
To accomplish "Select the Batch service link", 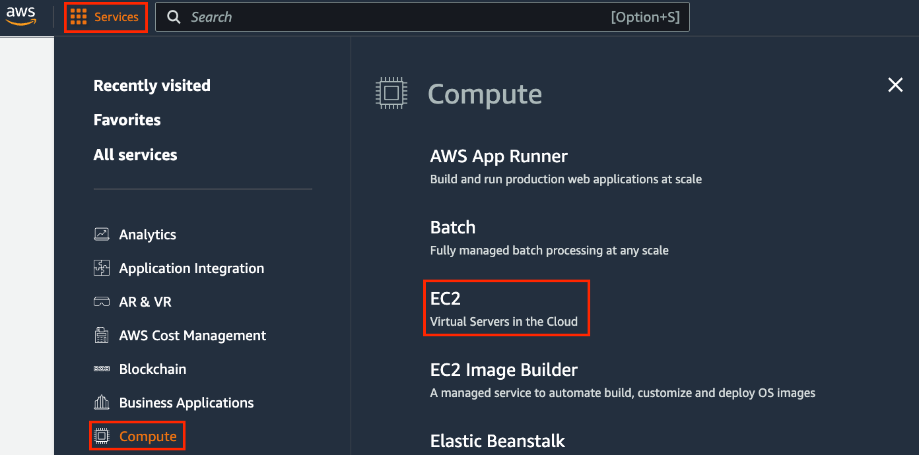I will click(x=452, y=228).
